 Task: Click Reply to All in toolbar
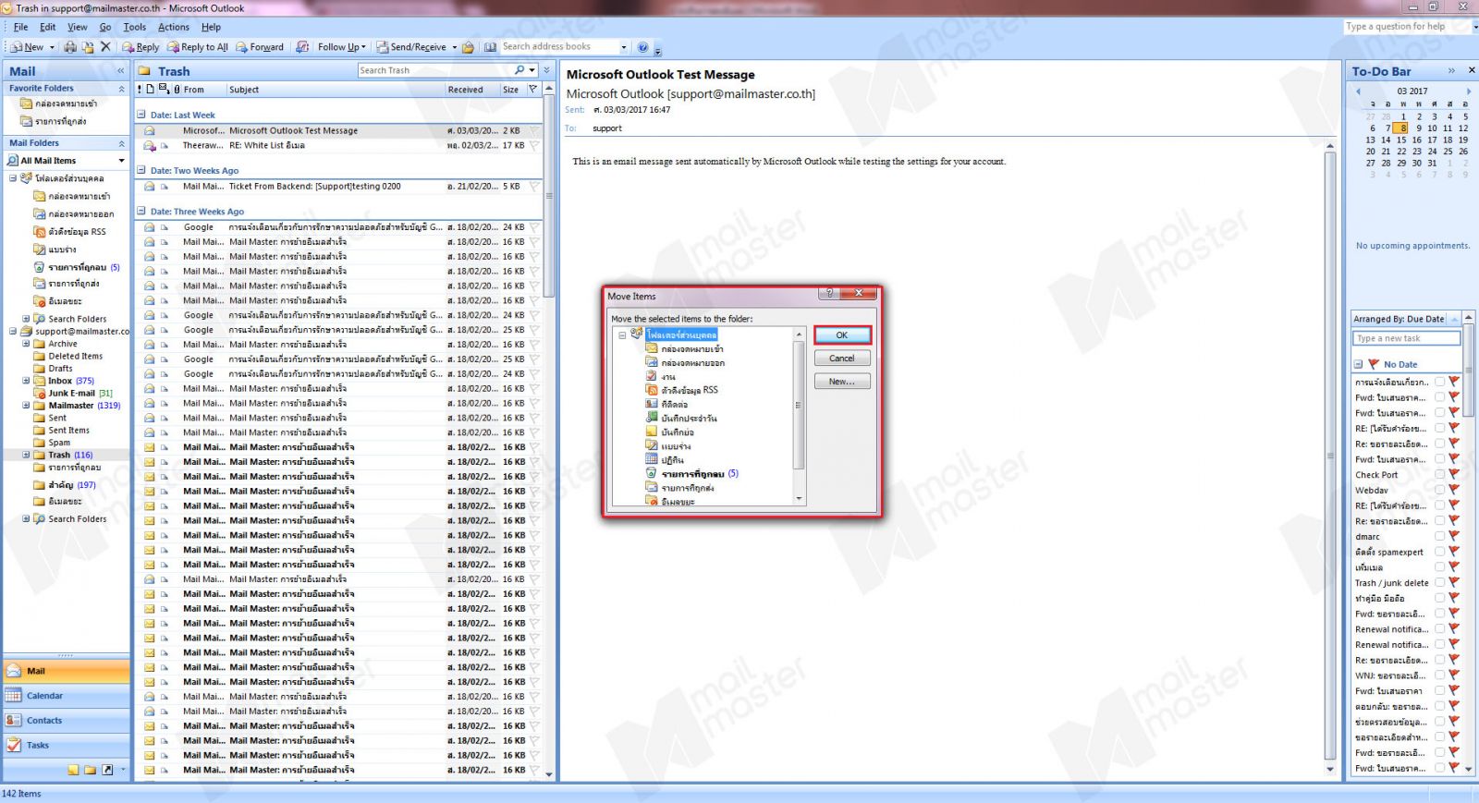pyautogui.click(x=197, y=47)
